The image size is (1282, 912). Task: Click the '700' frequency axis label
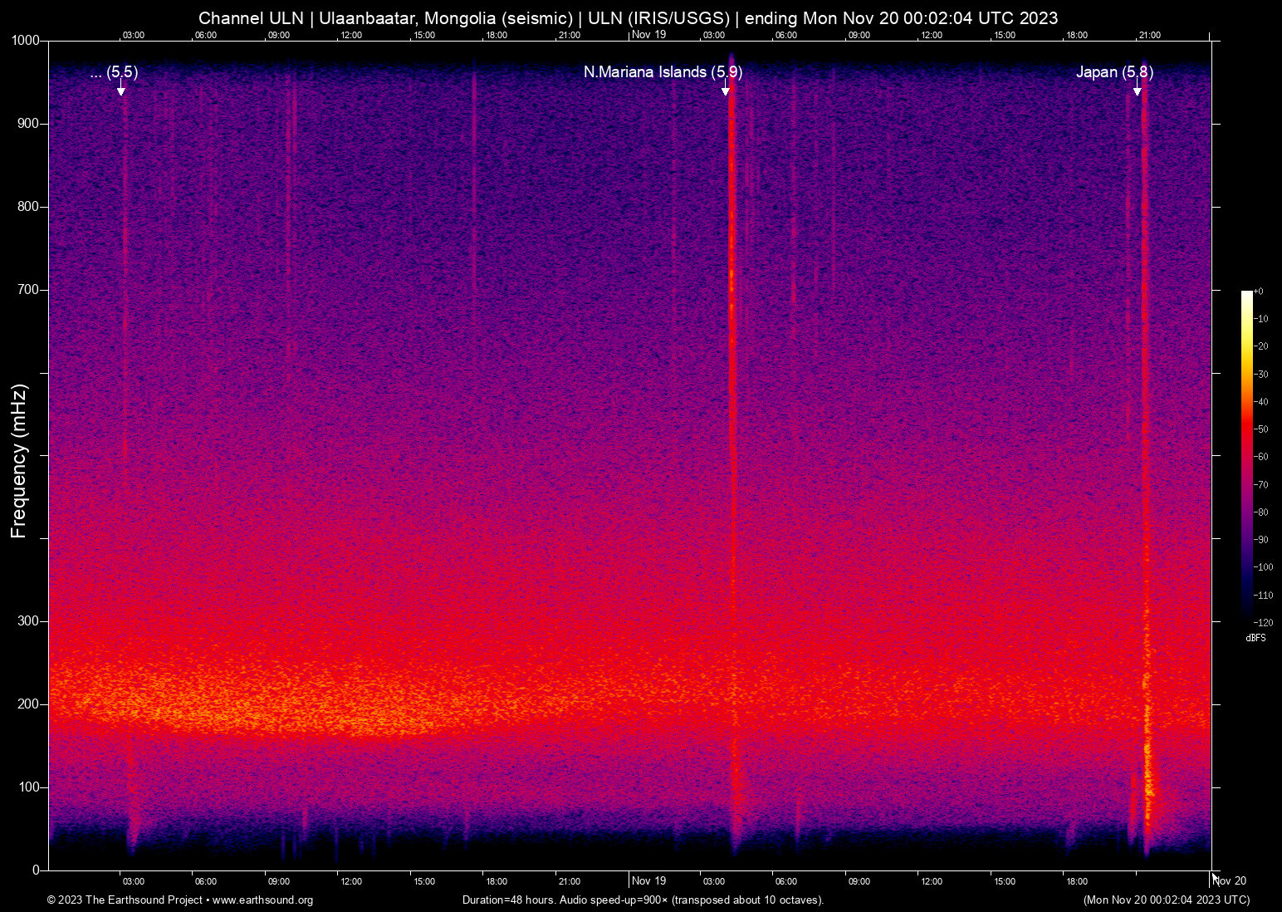(x=29, y=290)
